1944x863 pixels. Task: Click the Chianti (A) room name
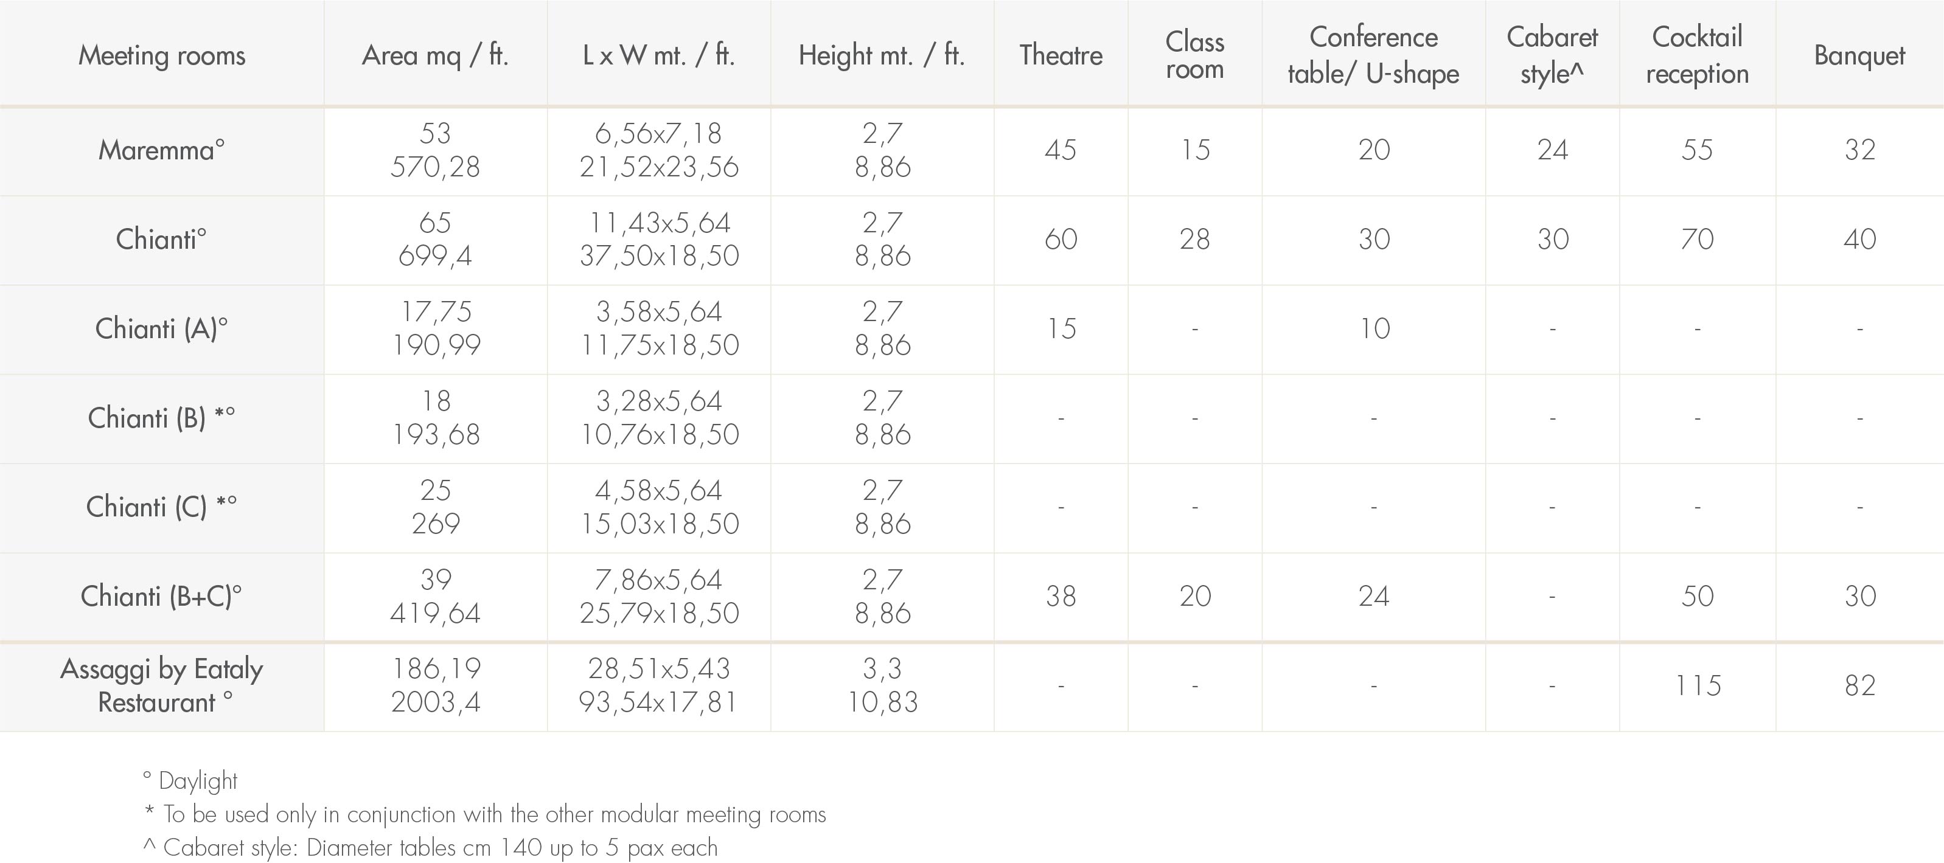(x=161, y=328)
